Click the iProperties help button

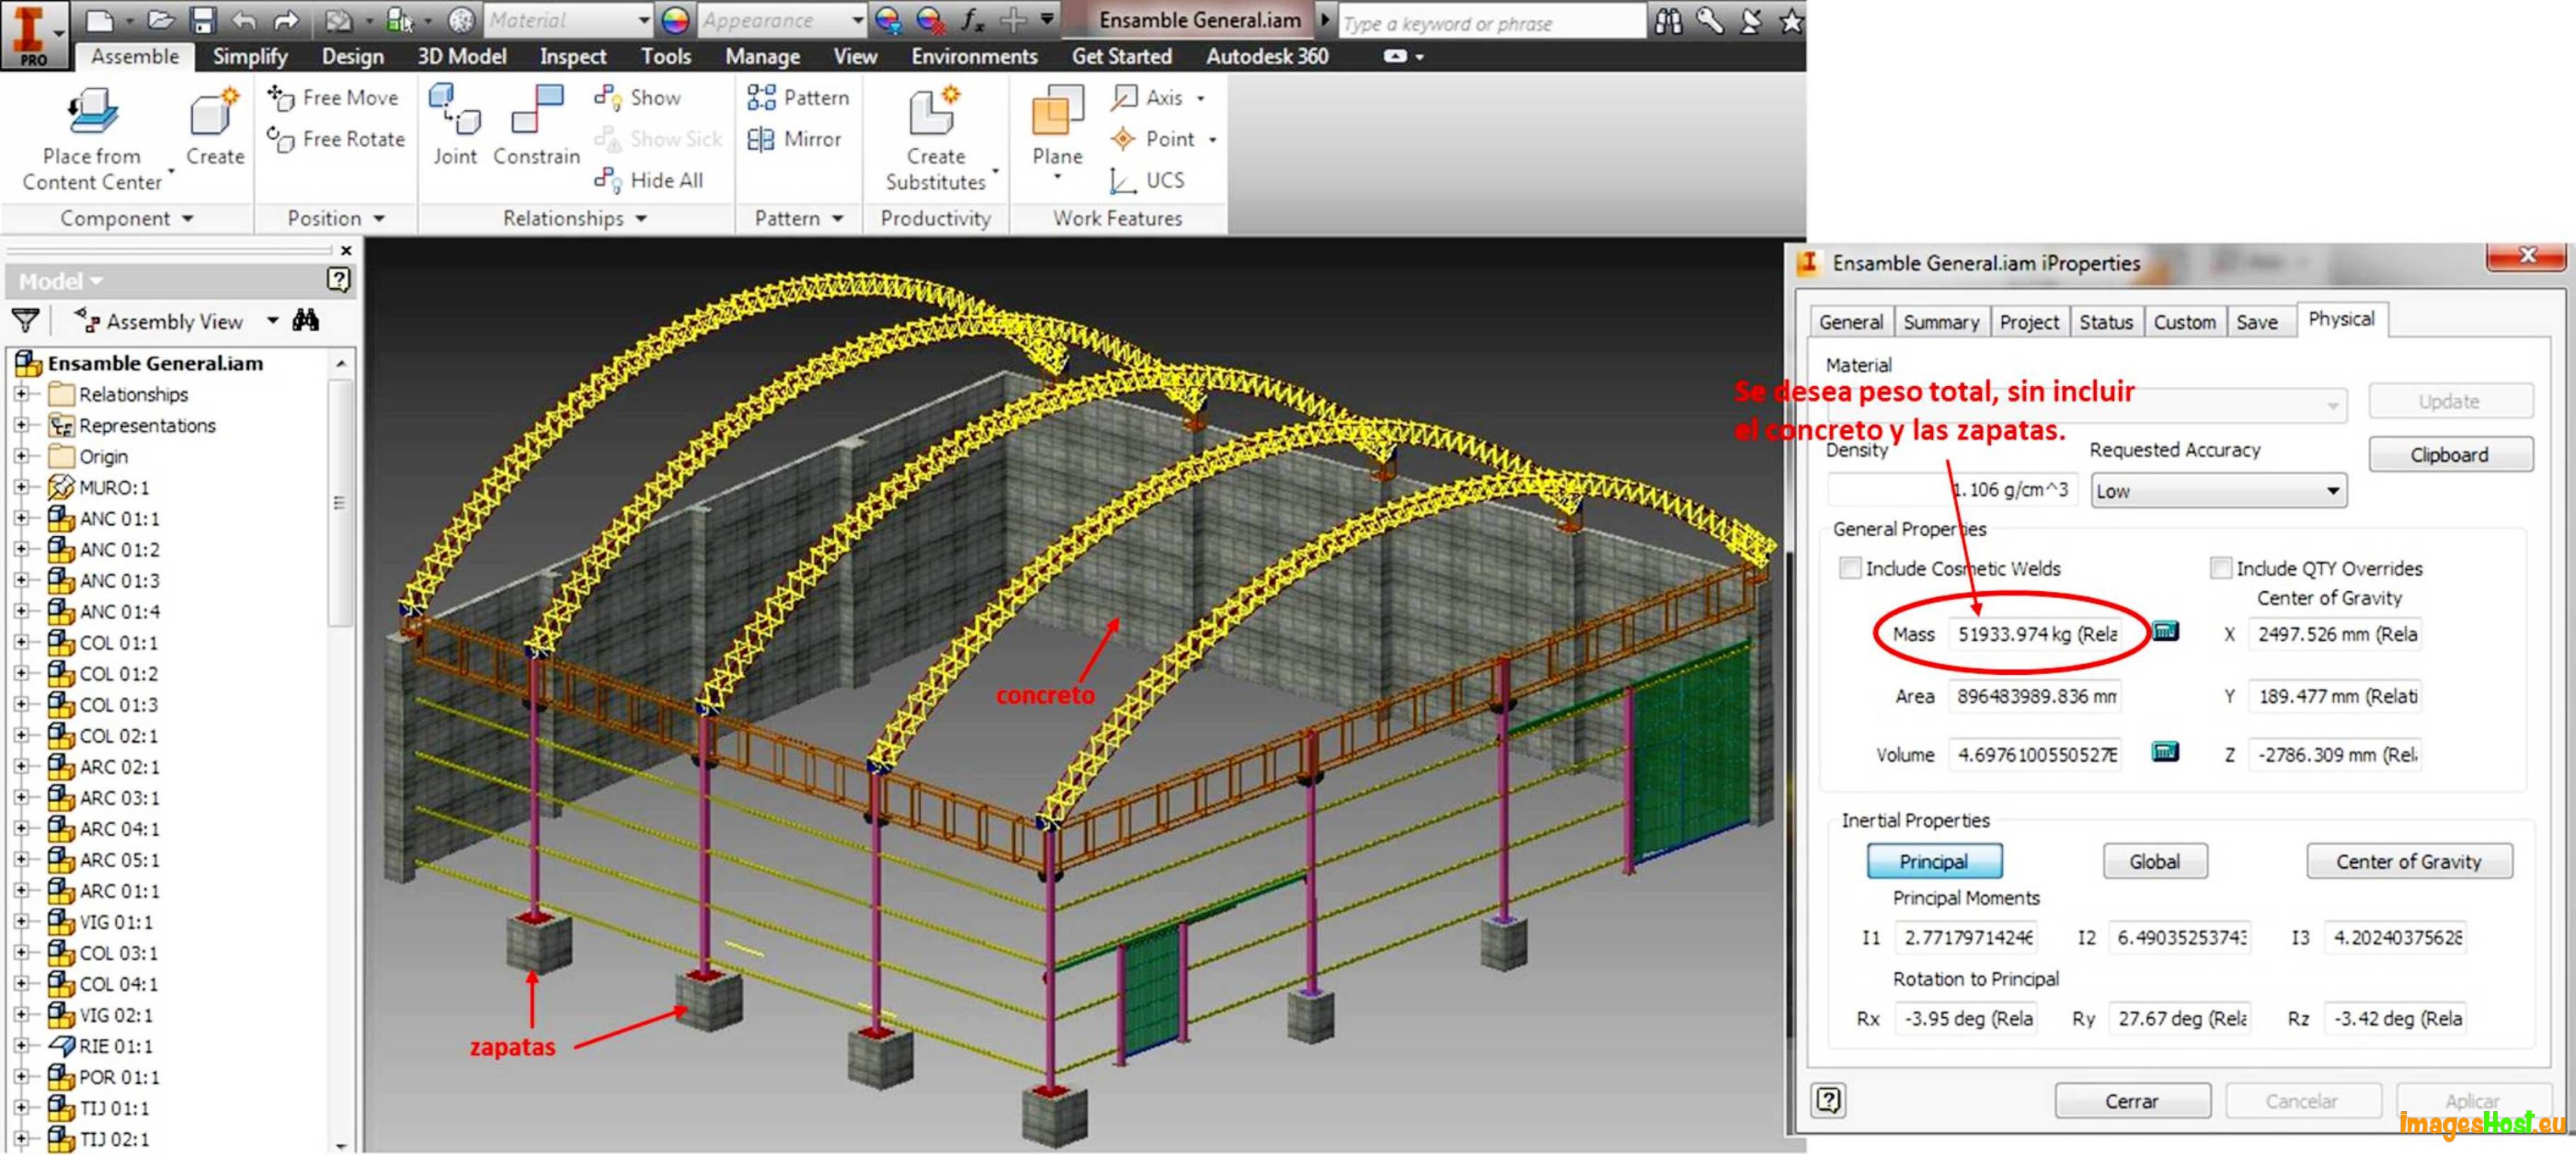point(1828,1100)
